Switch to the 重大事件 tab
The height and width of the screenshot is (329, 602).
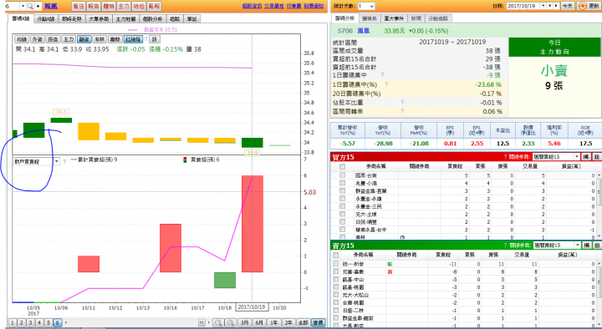[x=394, y=18]
